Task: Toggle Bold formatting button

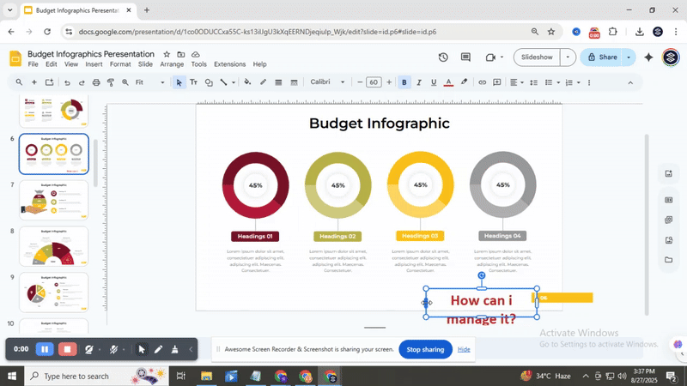Action: click(404, 82)
